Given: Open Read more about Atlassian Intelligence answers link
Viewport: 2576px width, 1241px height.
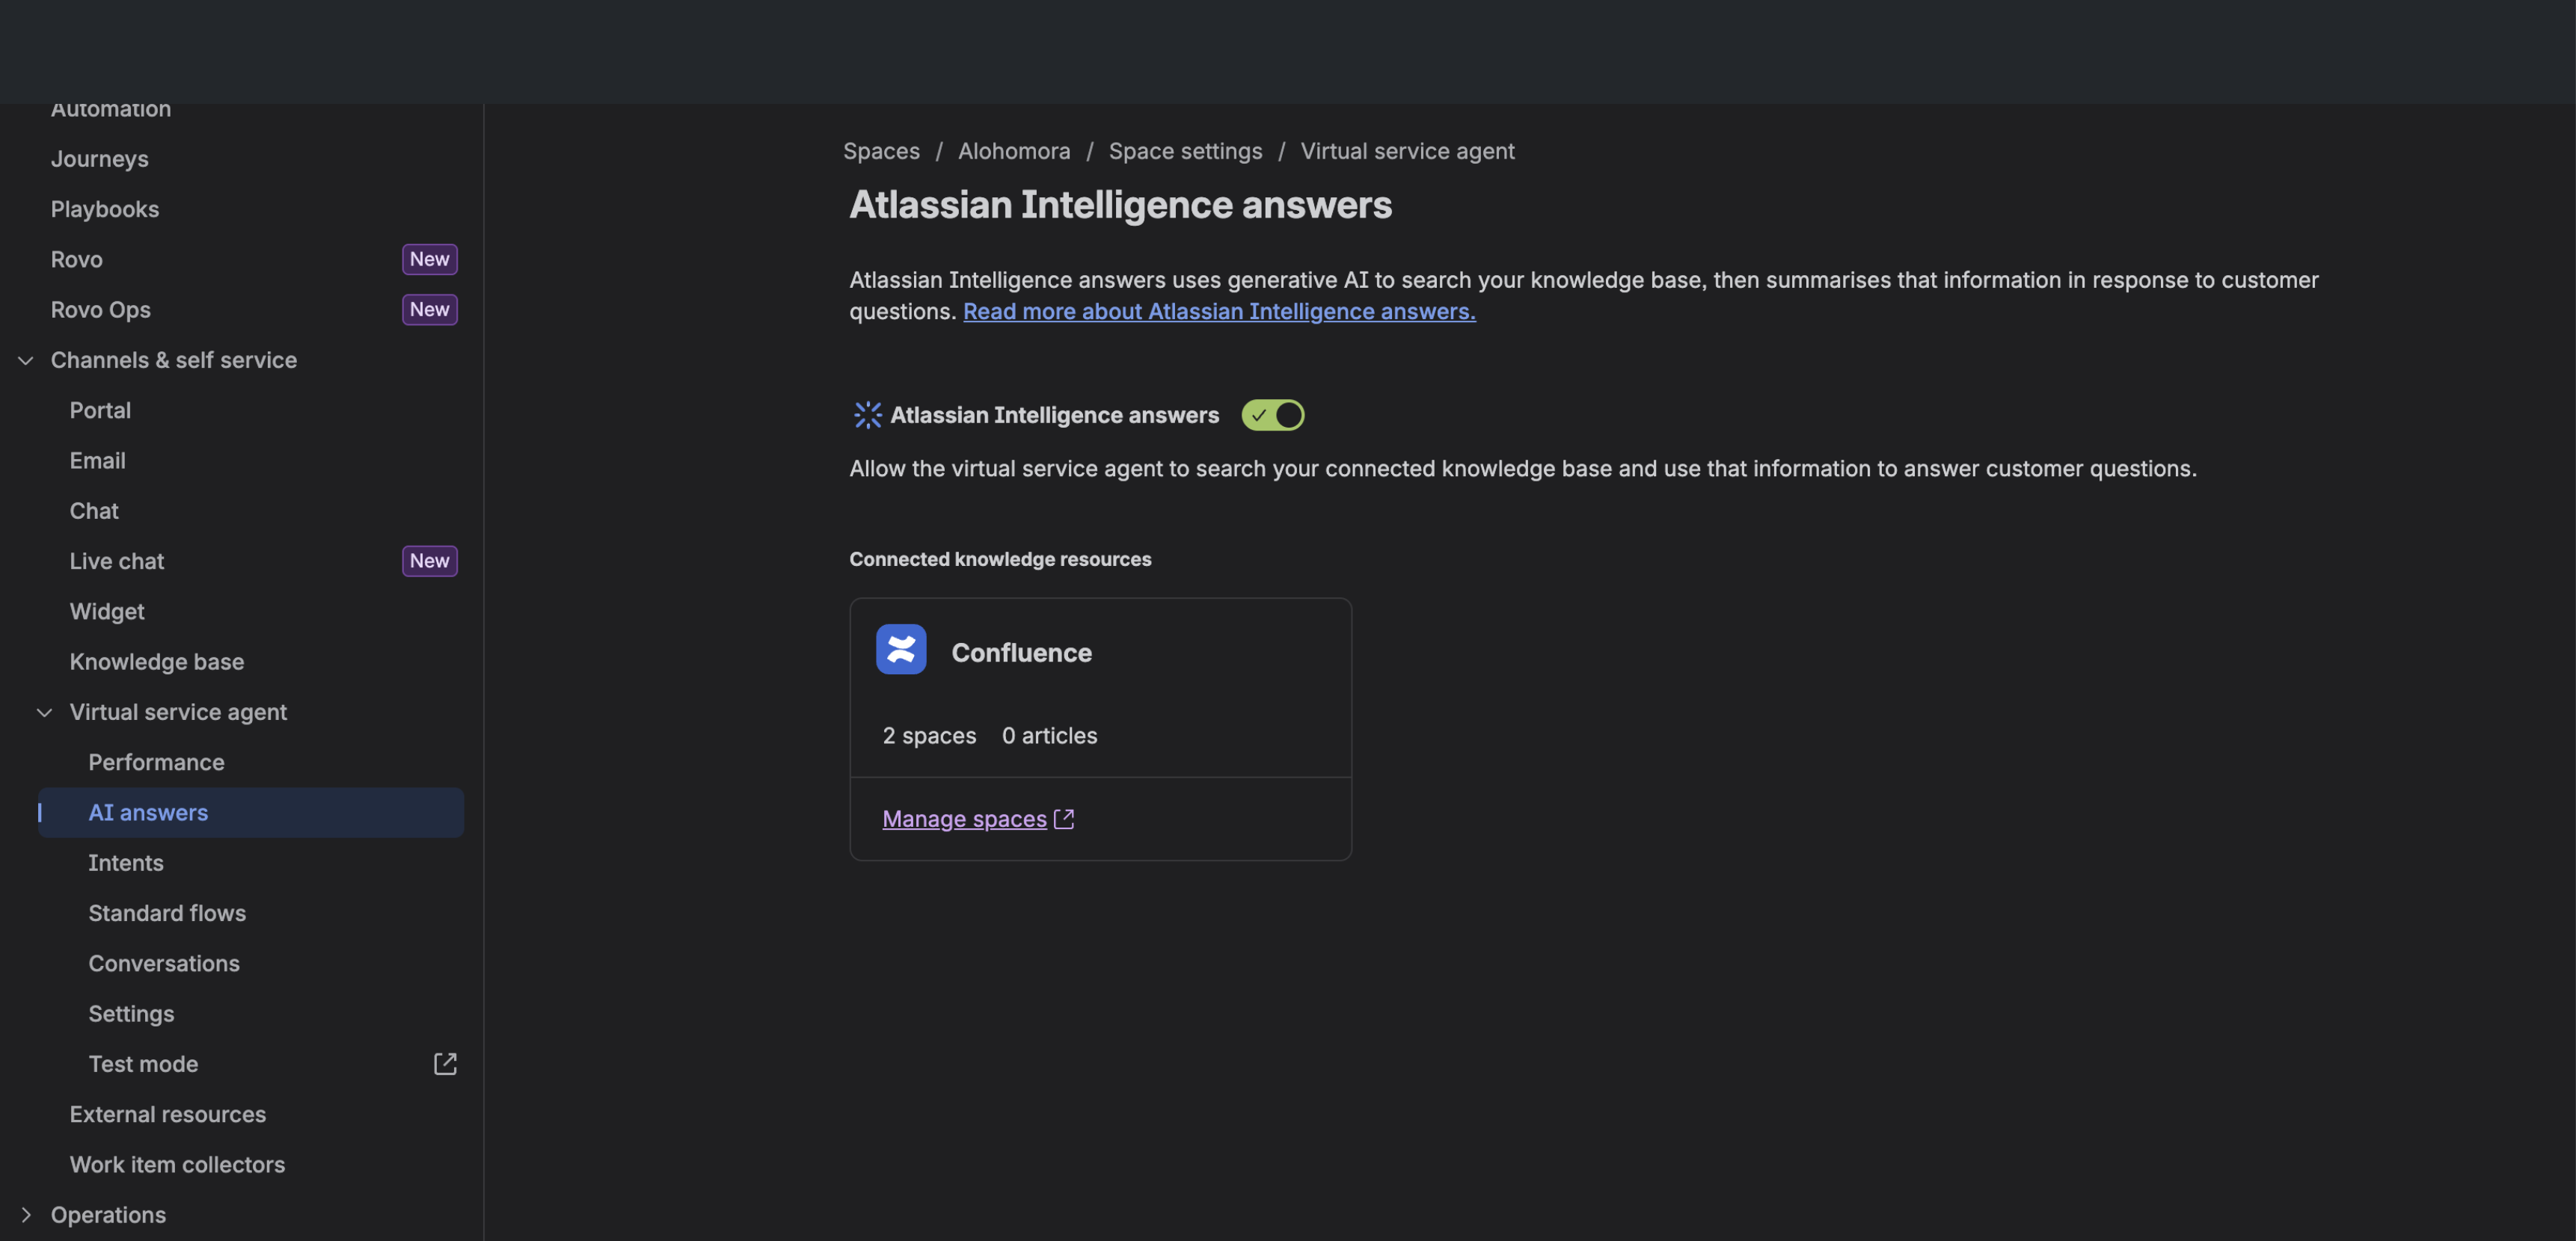Looking at the screenshot, I should [x=1219, y=312].
